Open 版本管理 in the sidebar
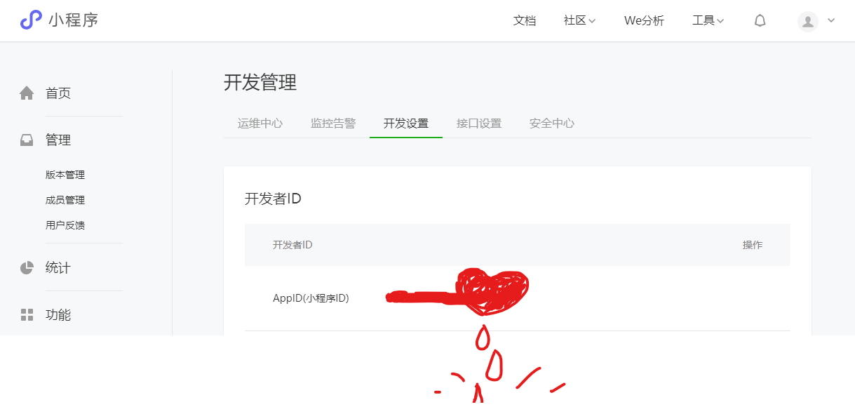This screenshot has width=855, height=414. [x=65, y=175]
